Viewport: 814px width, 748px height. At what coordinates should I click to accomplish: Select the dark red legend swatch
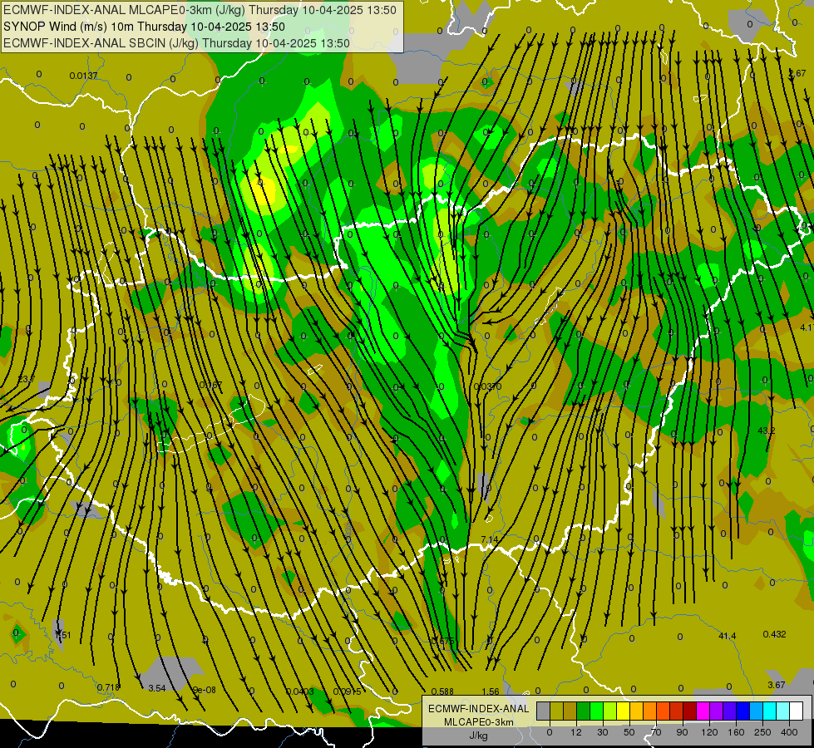(x=690, y=711)
